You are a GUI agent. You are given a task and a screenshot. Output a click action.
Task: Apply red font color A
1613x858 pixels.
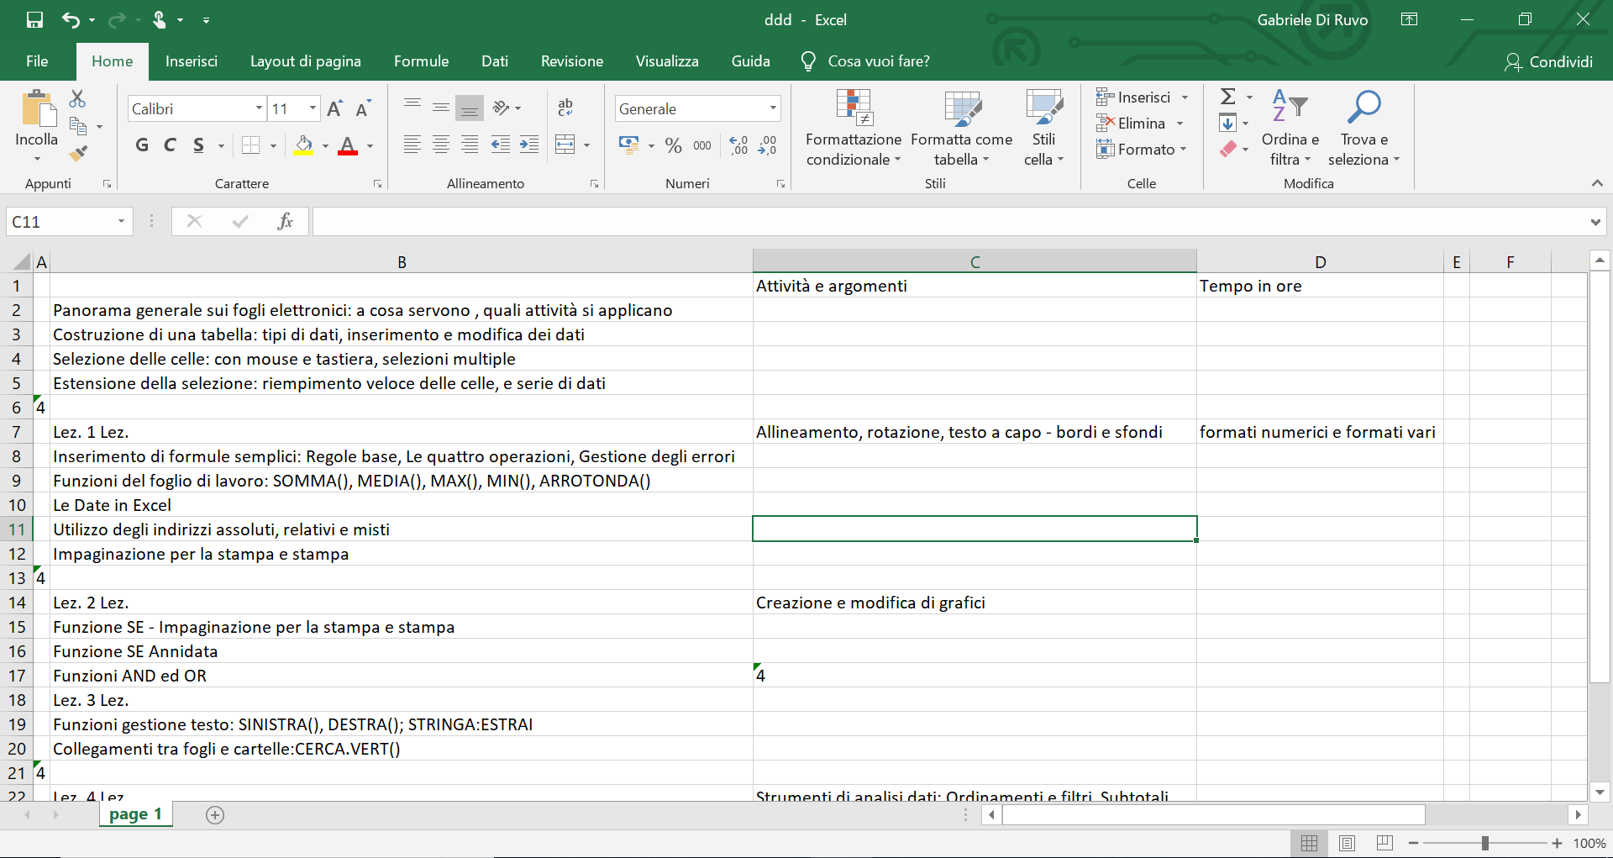pyautogui.click(x=348, y=145)
